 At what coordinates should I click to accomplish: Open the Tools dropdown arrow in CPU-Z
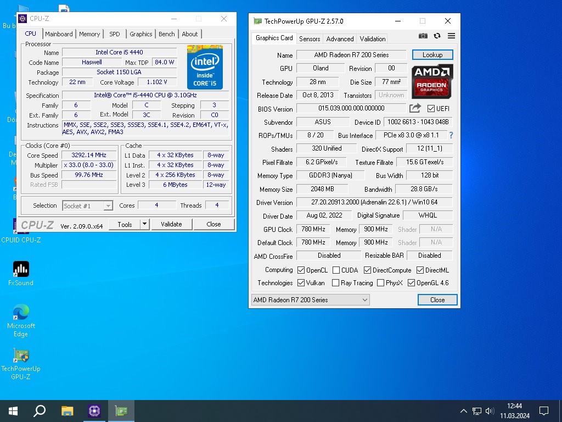144,224
